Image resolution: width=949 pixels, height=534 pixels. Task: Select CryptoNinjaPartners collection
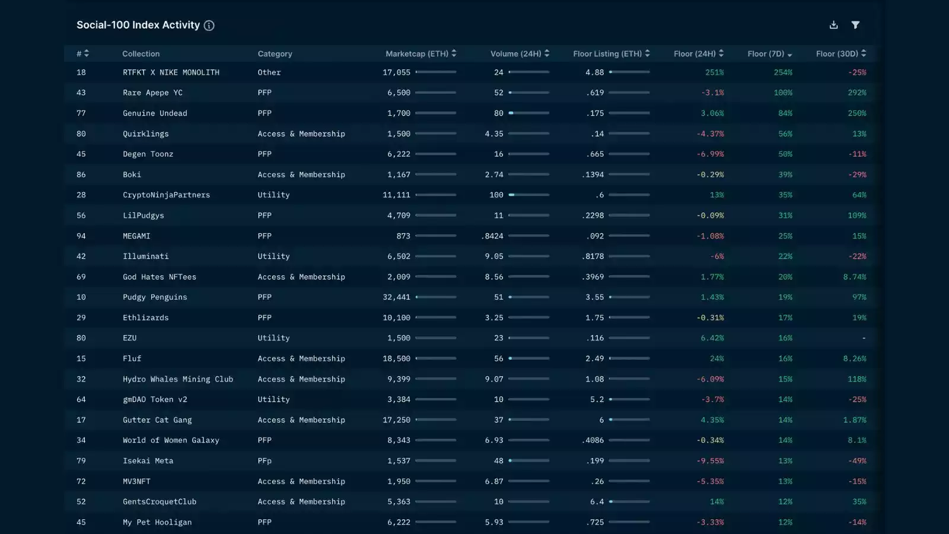point(166,195)
